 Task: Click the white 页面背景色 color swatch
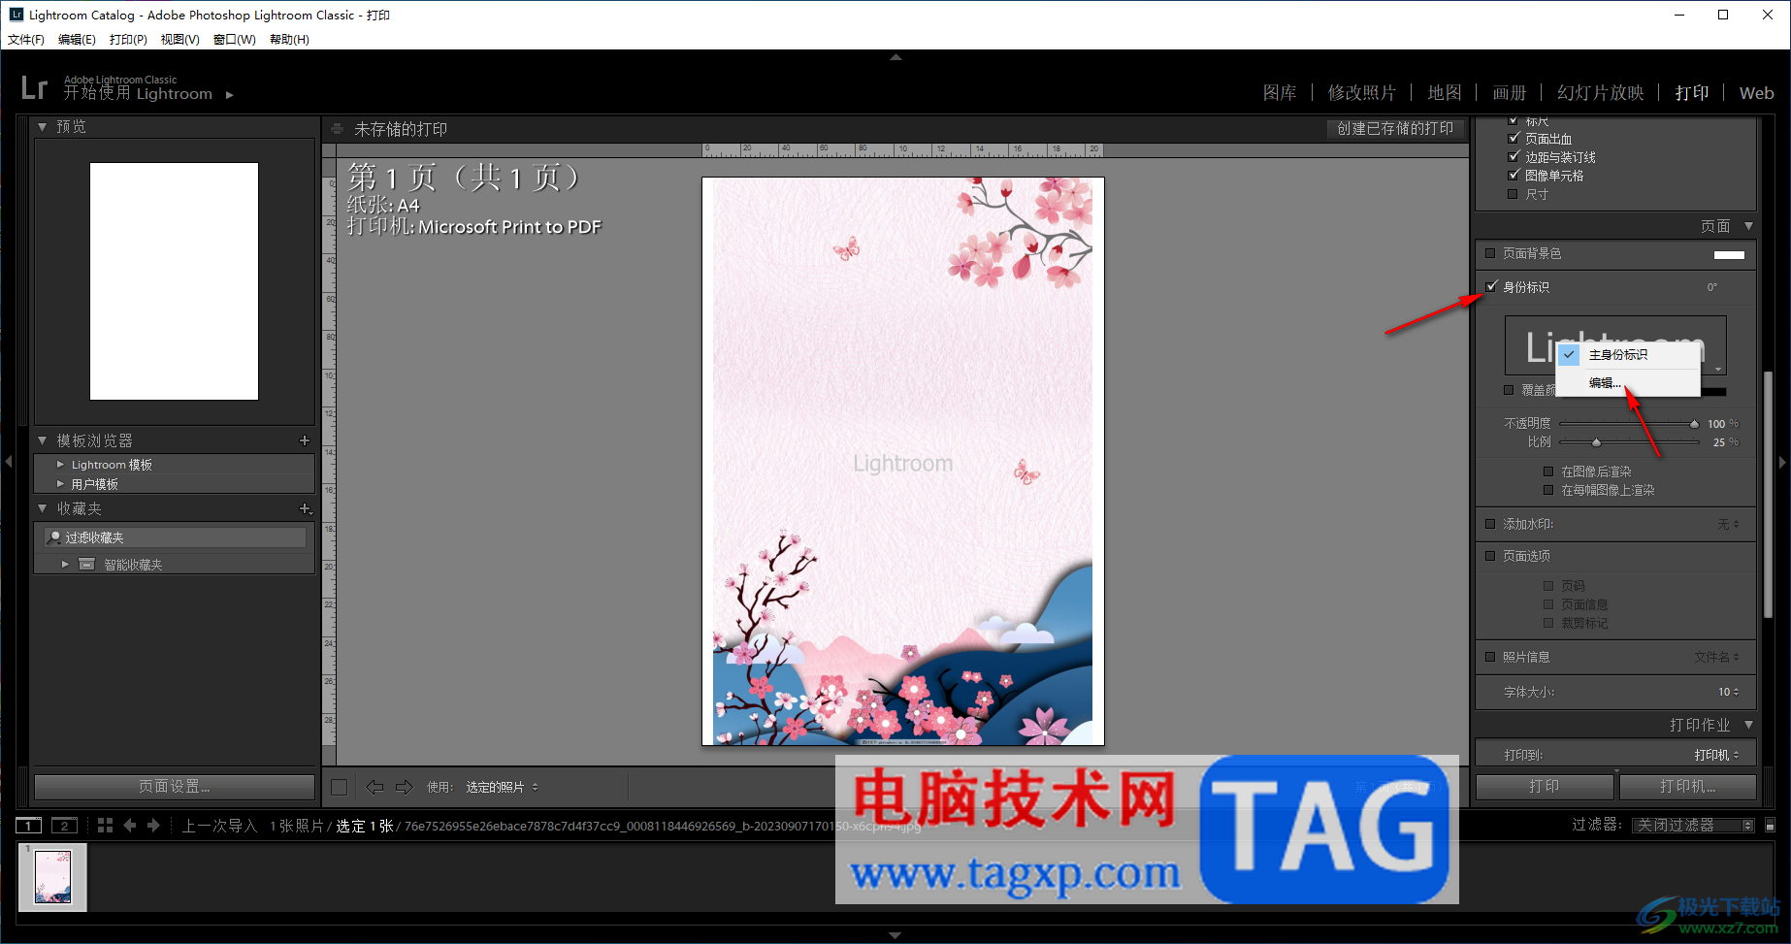pyautogui.click(x=1729, y=255)
